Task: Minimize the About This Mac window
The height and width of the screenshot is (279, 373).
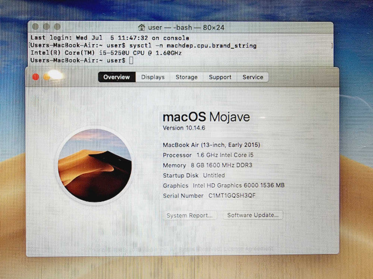Action: click(47, 77)
